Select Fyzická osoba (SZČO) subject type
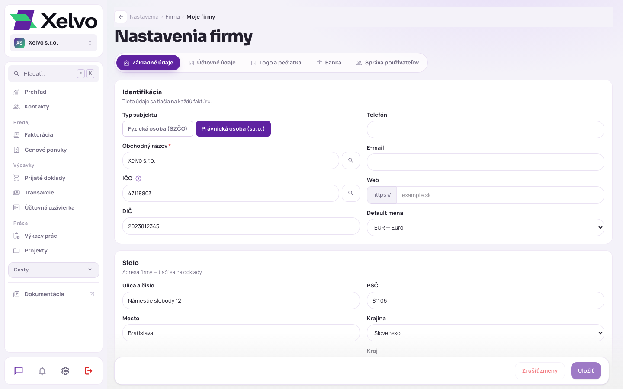The height and width of the screenshot is (389, 623). [158, 129]
